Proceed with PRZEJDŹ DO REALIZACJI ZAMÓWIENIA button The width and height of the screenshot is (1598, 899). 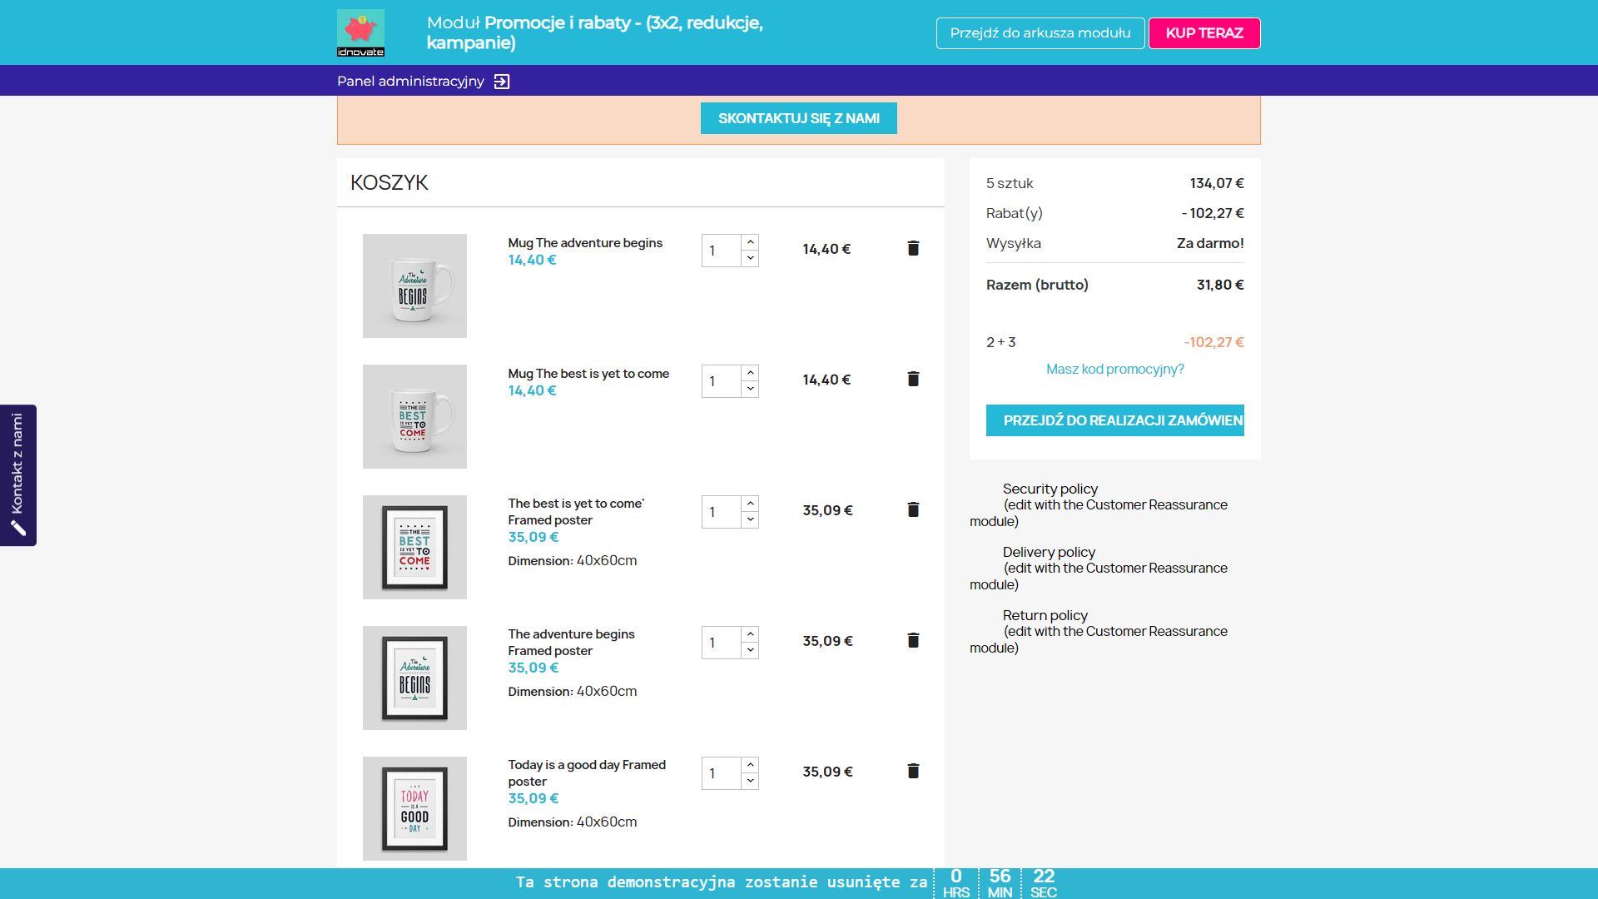[1114, 420]
